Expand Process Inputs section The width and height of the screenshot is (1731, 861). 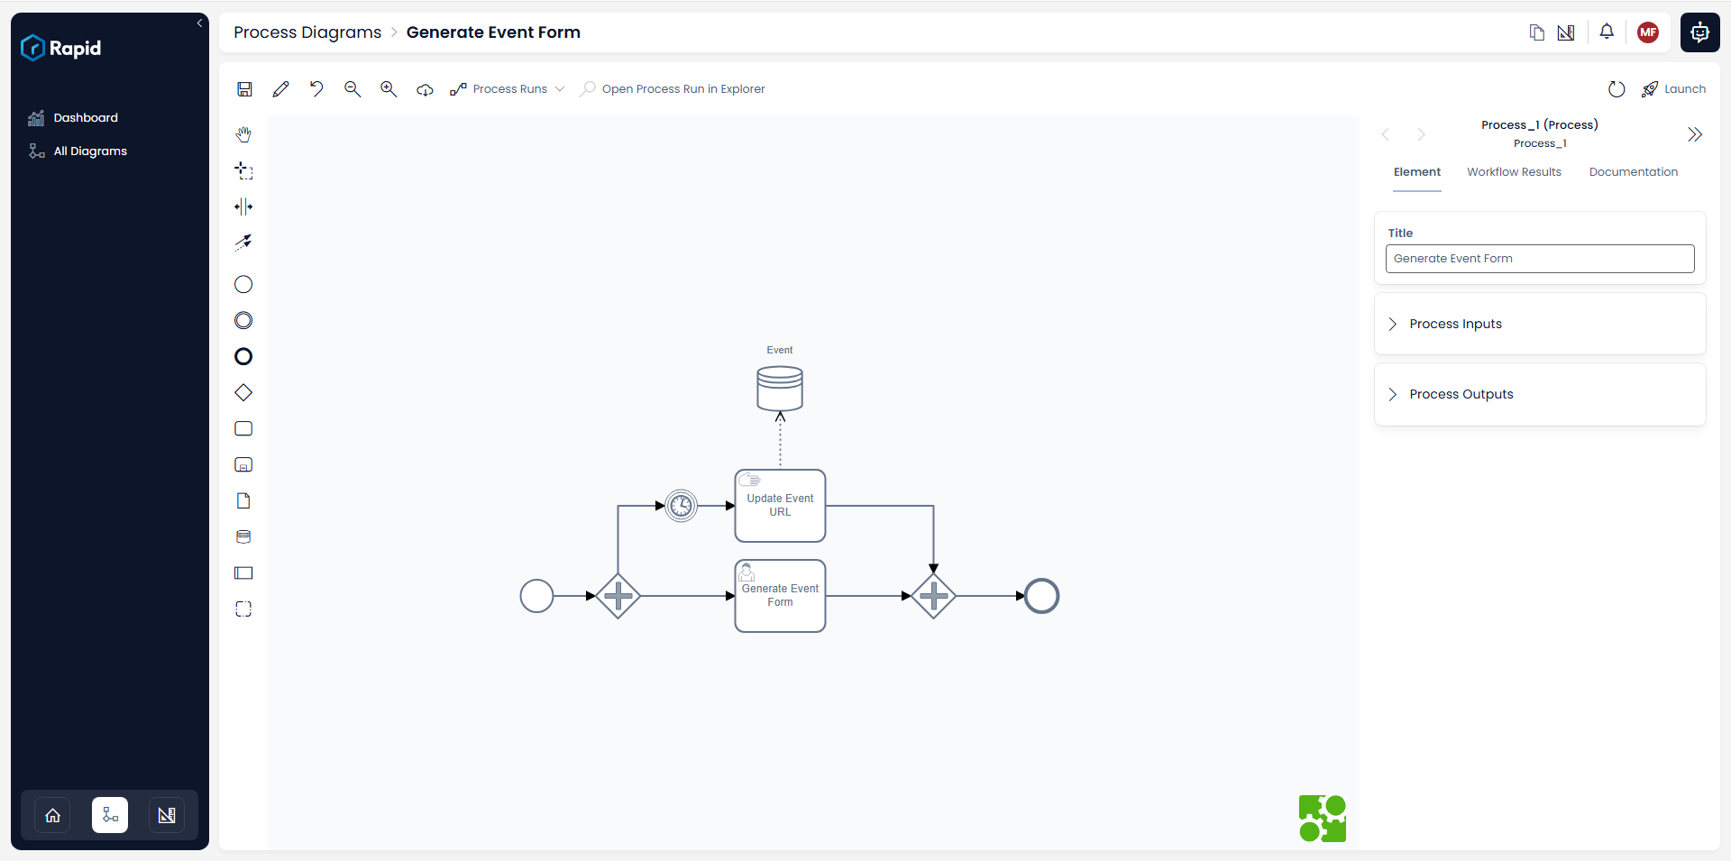[x=1540, y=324]
